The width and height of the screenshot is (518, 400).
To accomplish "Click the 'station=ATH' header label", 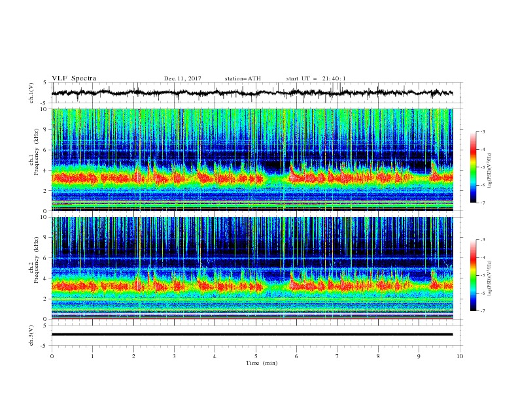I will pos(243,78).
